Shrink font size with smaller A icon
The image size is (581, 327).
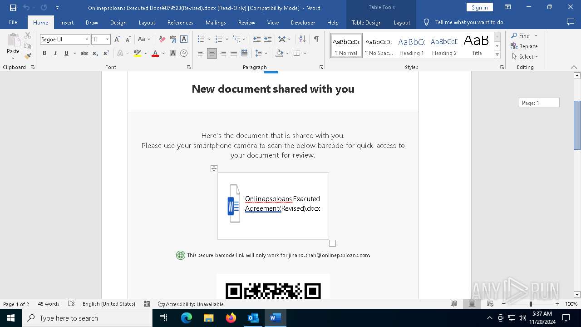(128, 40)
